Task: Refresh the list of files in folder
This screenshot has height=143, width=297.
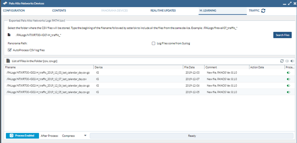Action: (282, 61)
